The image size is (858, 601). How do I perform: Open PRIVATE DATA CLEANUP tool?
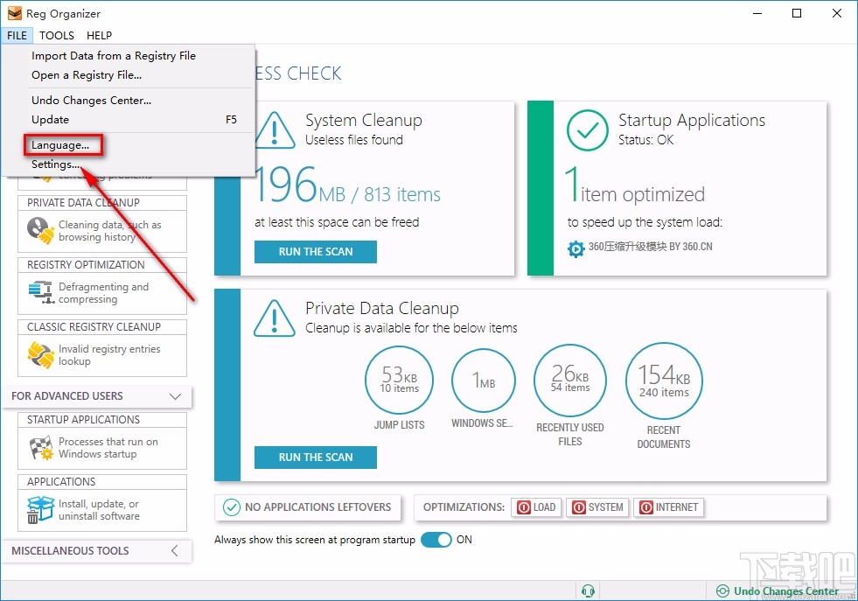click(x=102, y=224)
